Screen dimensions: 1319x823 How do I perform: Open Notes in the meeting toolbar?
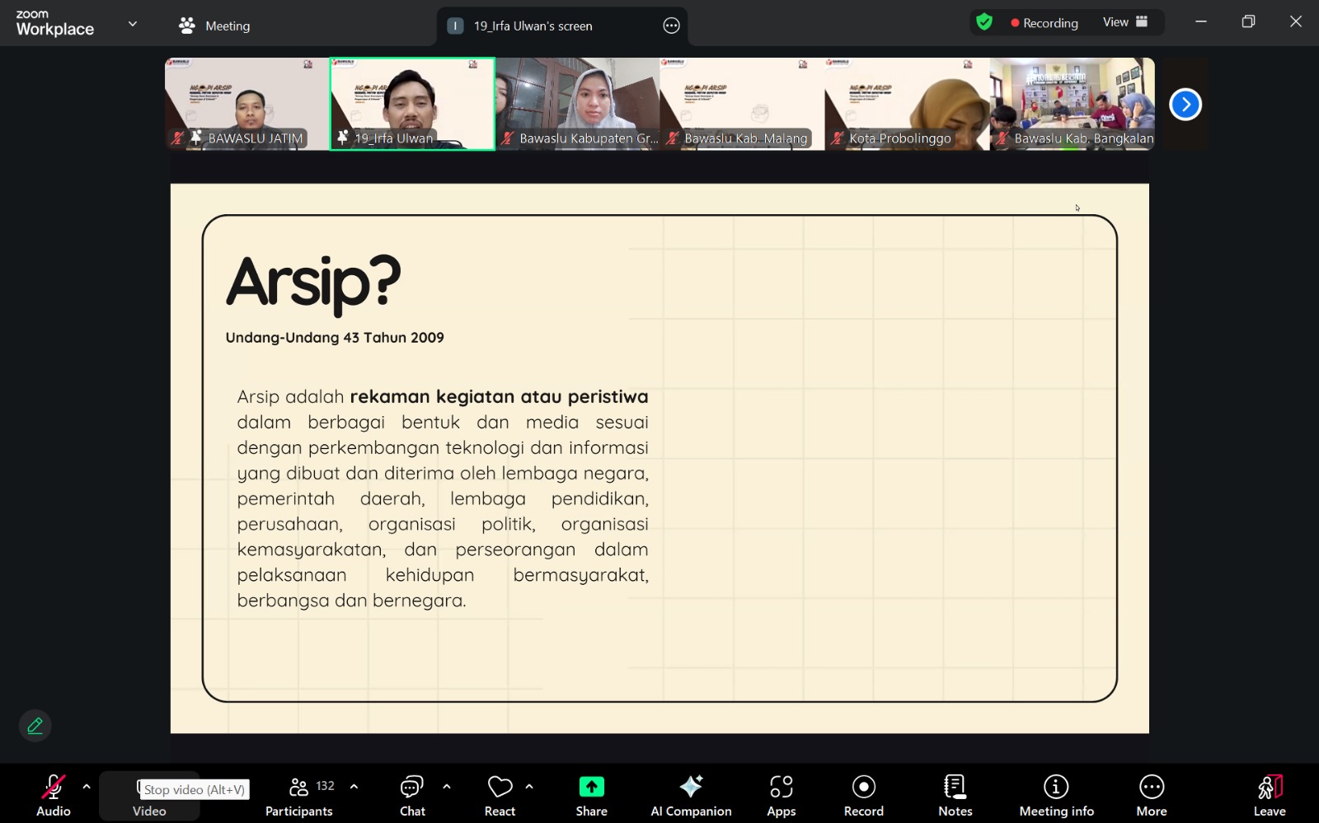click(954, 793)
